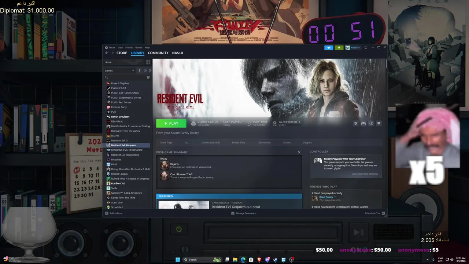Open Steam icon in taskbar
Screen dimensions: 469x264
click(x=275, y=260)
